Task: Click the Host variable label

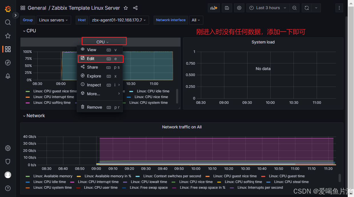Action: click(82, 20)
